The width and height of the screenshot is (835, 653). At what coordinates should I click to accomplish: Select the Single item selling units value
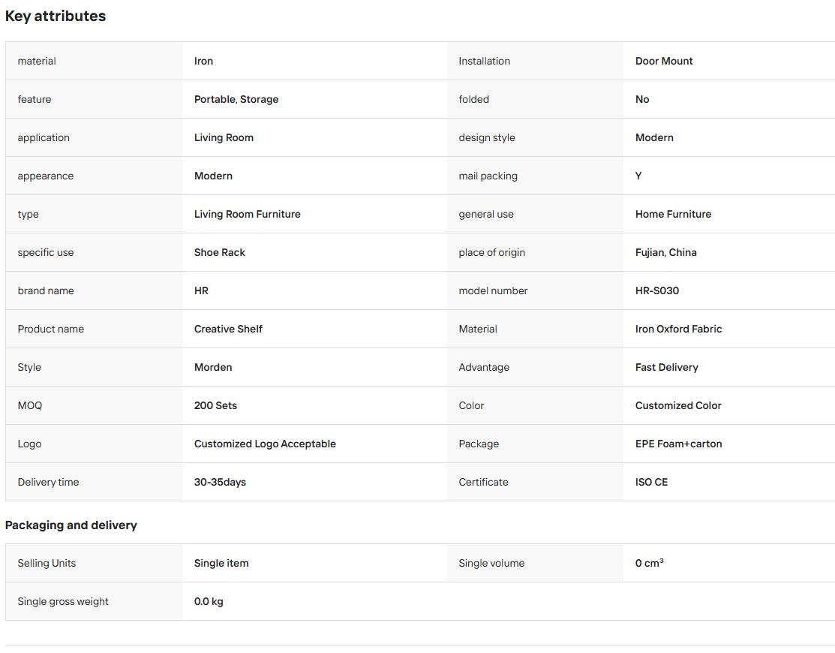(x=221, y=564)
